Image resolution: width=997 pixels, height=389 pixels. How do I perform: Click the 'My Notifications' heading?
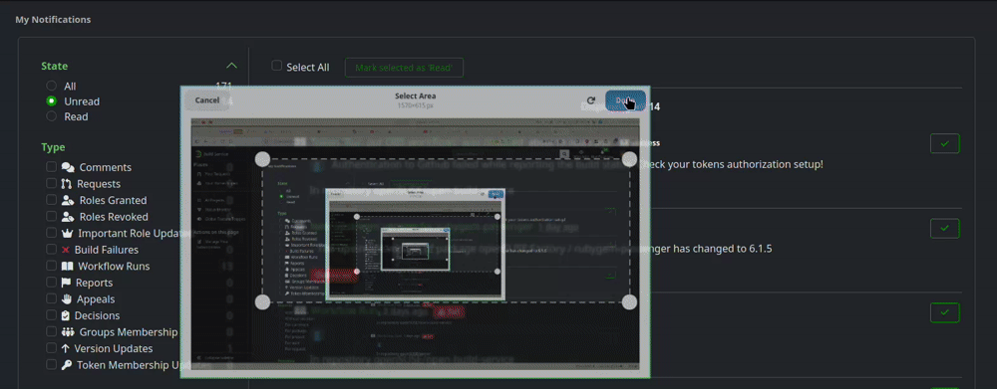pos(53,20)
